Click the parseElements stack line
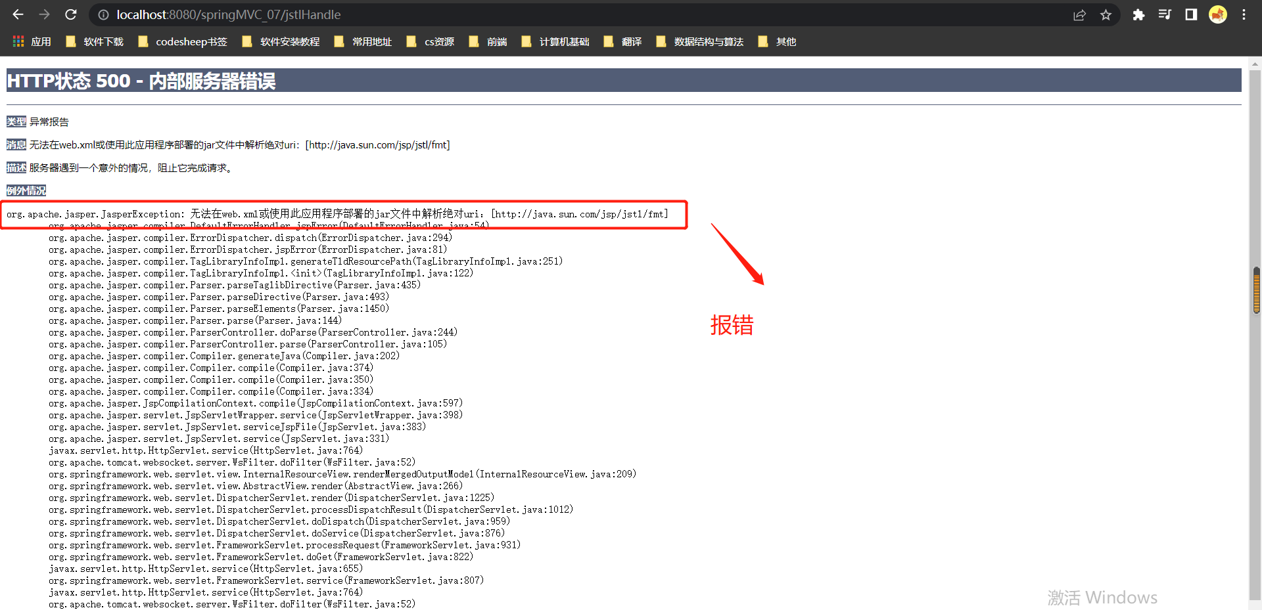Screen dimensions: 1262x610 pyautogui.click(x=219, y=309)
